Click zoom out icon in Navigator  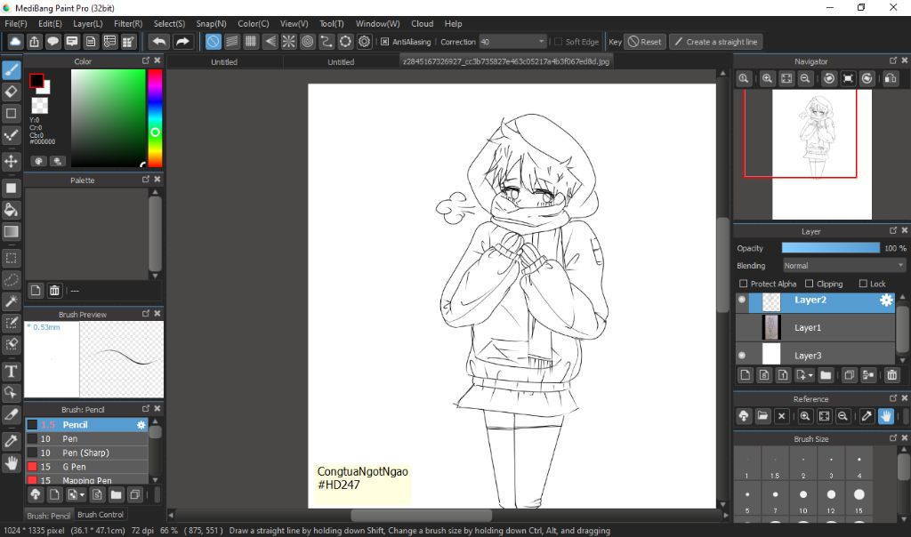click(805, 78)
